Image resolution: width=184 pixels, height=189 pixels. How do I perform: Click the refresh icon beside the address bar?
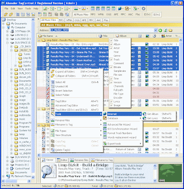pyautogui.click(x=166, y=30)
